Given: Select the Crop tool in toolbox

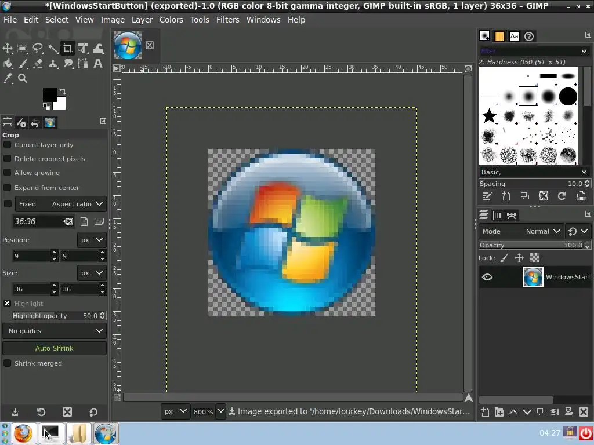Looking at the screenshot, I should pos(67,48).
